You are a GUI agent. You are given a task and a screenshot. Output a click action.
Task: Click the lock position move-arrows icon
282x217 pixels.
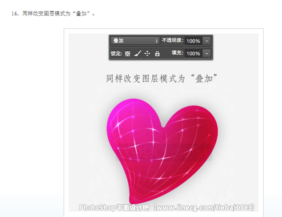147,53
